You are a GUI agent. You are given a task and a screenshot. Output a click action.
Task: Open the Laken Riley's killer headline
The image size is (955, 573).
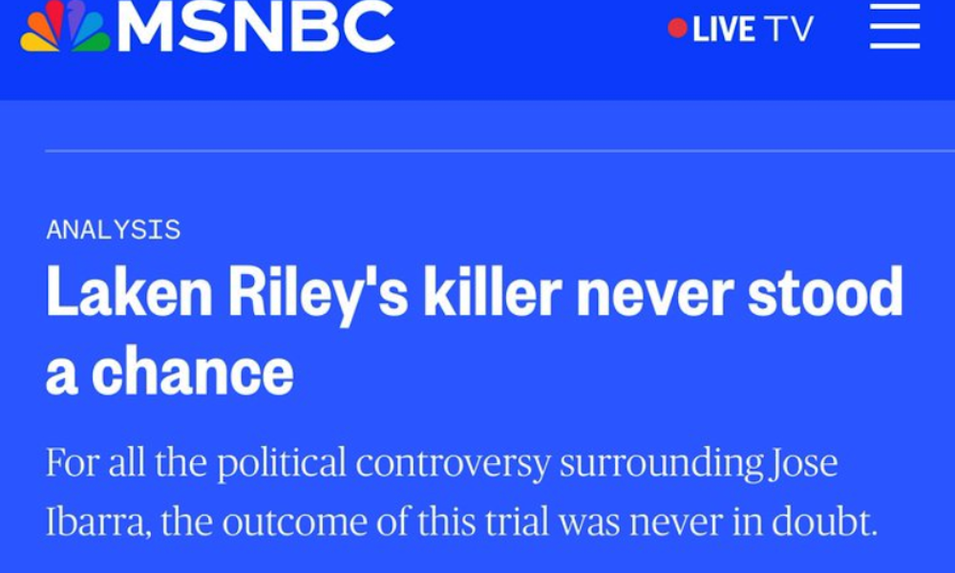(x=475, y=330)
